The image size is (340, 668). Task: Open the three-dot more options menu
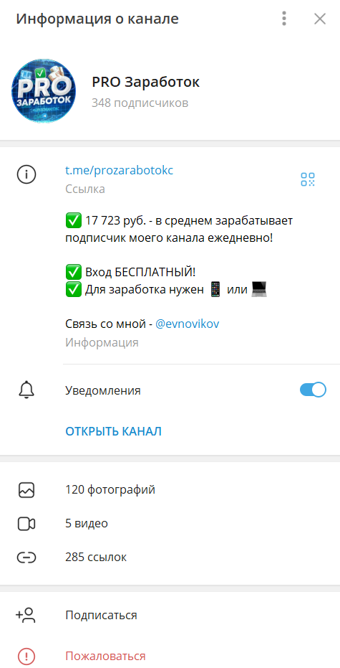(x=284, y=19)
